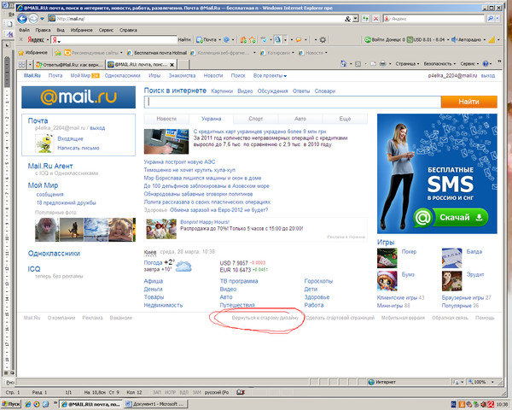
Task: Open the recent pages arrow beside Forward
Action: pyautogui.click(x=42, y=19)
